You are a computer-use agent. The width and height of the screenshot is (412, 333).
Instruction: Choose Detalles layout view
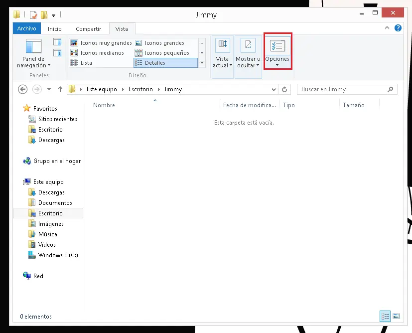click(165, 63)
